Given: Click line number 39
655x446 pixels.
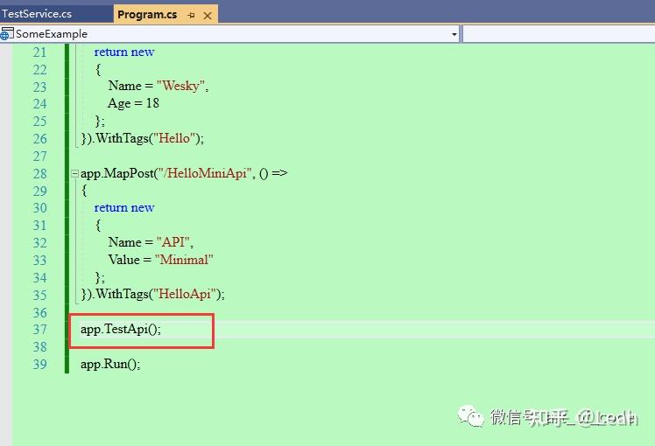Looking at the screenshot, I should tap(39, 364).
